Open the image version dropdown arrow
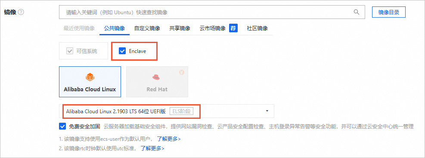The height and width of the screenshot is (158, 425). click(x=267, y=111)
